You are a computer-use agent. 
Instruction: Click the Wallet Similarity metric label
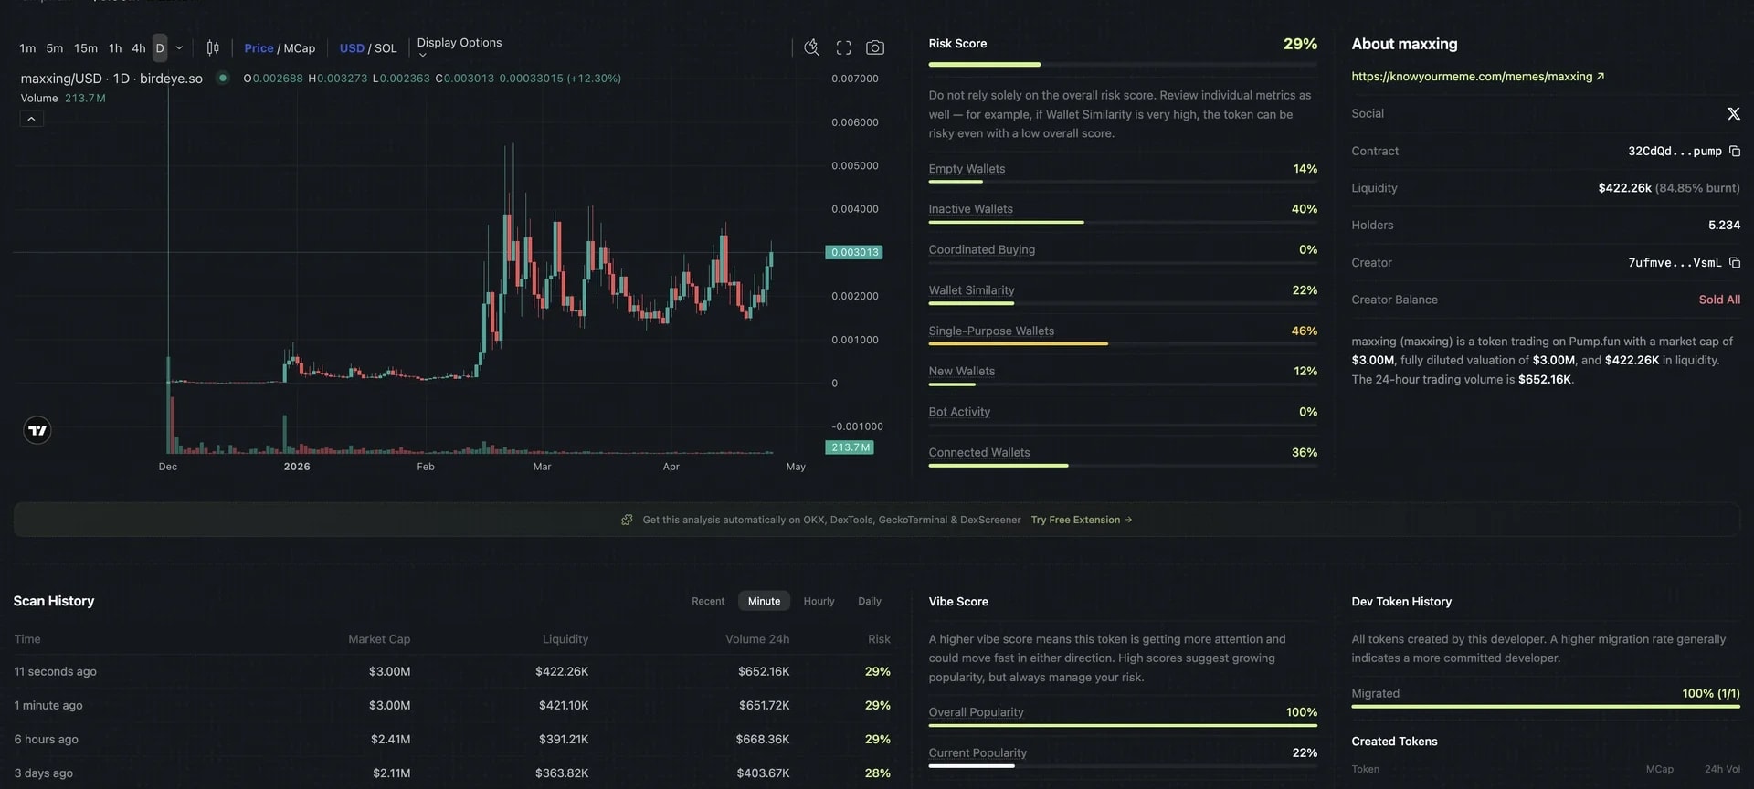[971, 290]
